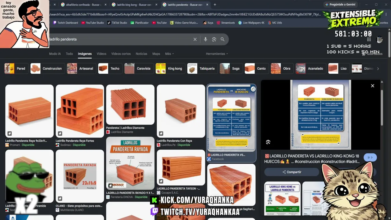Open the YouTube bookmark
This screenshot has height=220, width=391.
(159, 23)
